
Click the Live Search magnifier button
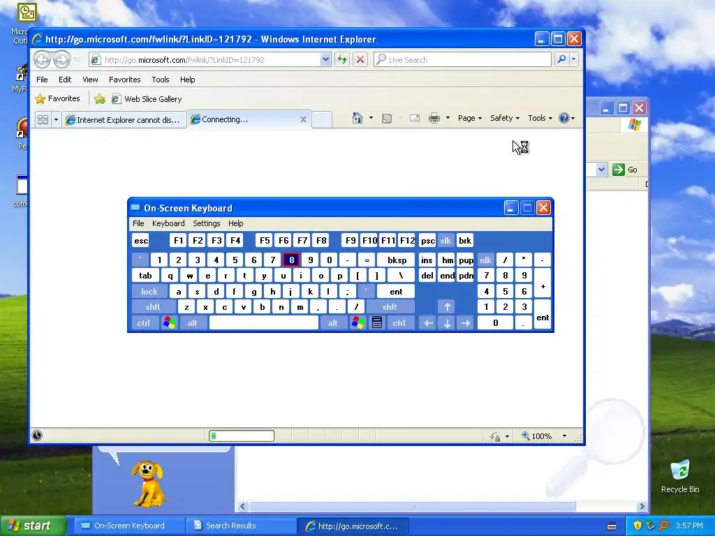(x=562, y=59)
